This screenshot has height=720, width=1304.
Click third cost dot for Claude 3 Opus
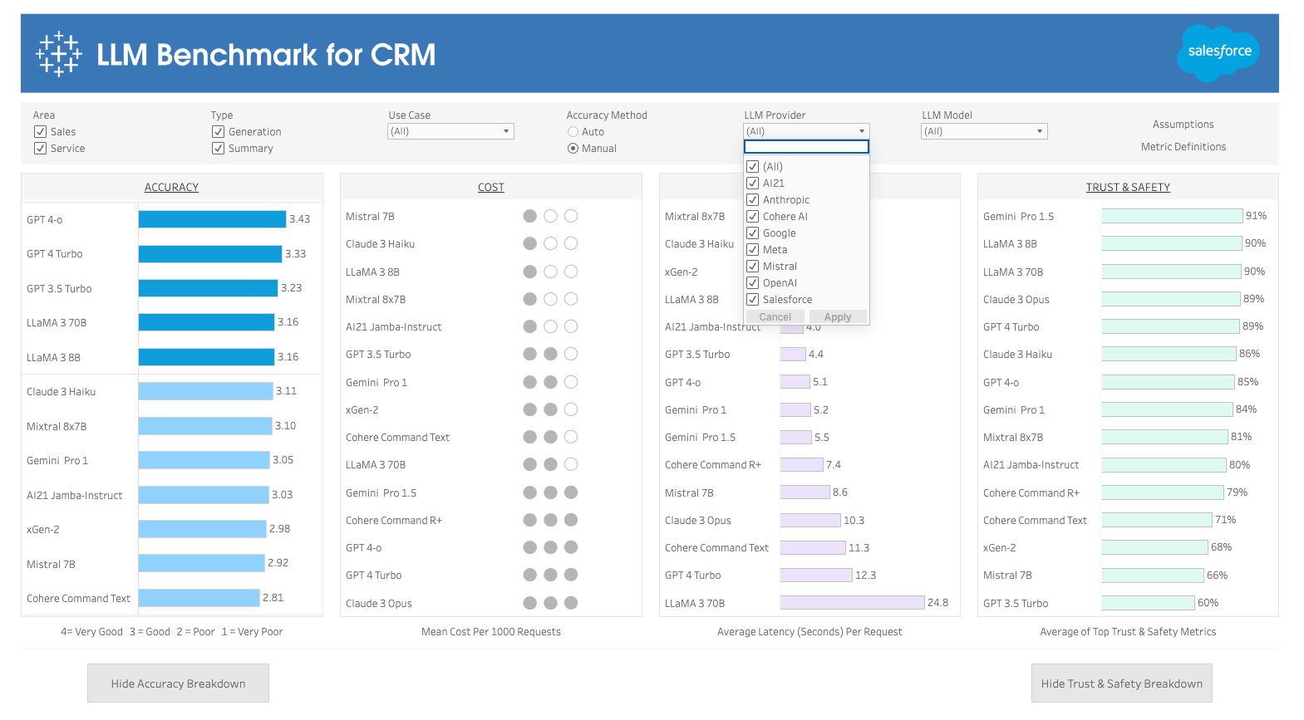point(571,603)
